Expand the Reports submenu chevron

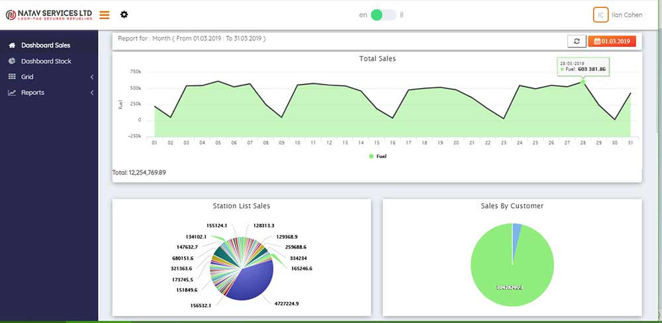tap(91, 92)
